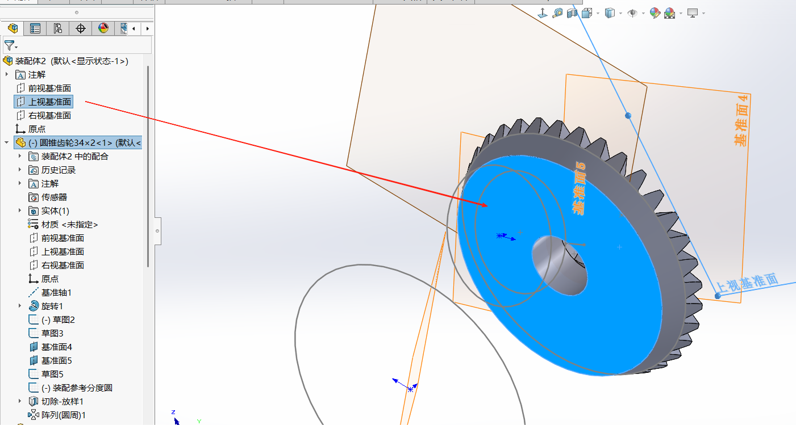796x425 pixels.
Task: Select the 圆锥齿轮34×2<1> component
Action: tap(78, 142)
